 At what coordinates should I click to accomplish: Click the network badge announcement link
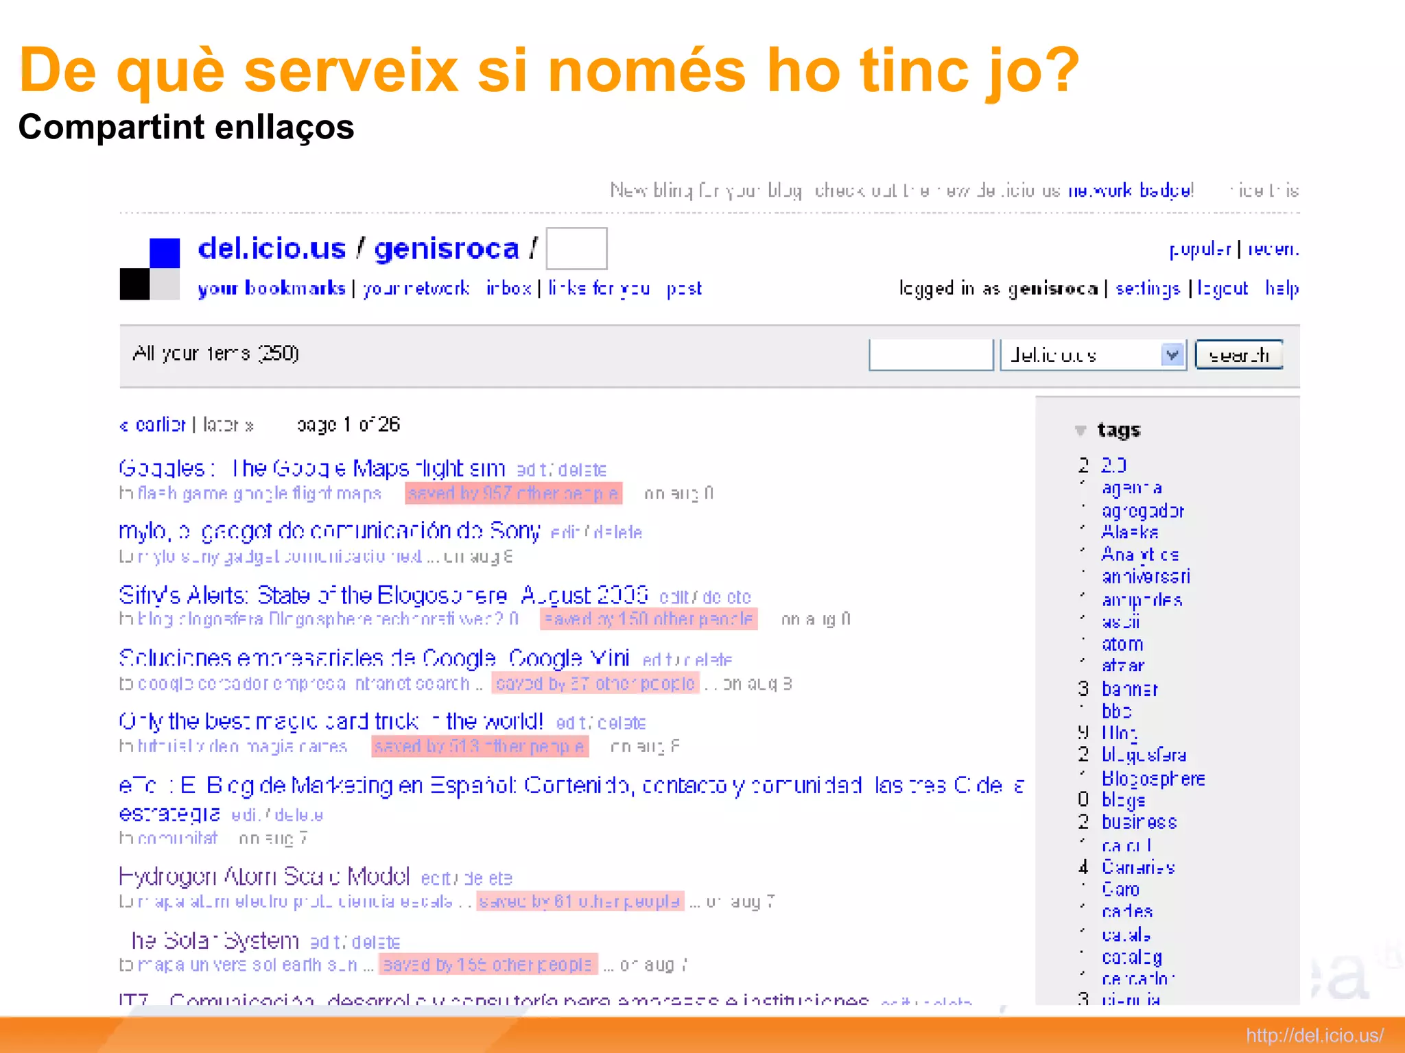[x=1131, y=190]
